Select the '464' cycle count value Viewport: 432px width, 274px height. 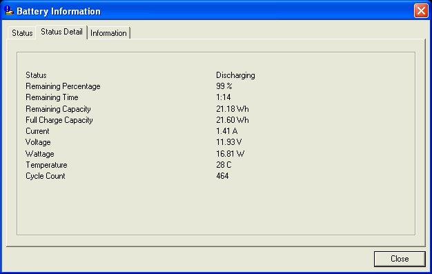coord(222,176)
